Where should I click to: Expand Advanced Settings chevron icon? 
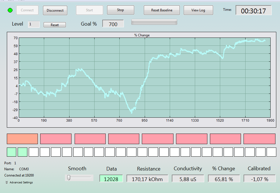click(x=7, y=182)
